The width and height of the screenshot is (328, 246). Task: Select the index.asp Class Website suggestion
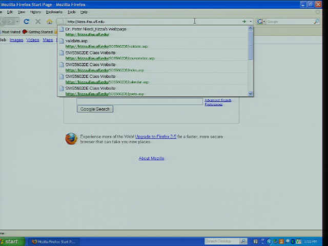153,67
